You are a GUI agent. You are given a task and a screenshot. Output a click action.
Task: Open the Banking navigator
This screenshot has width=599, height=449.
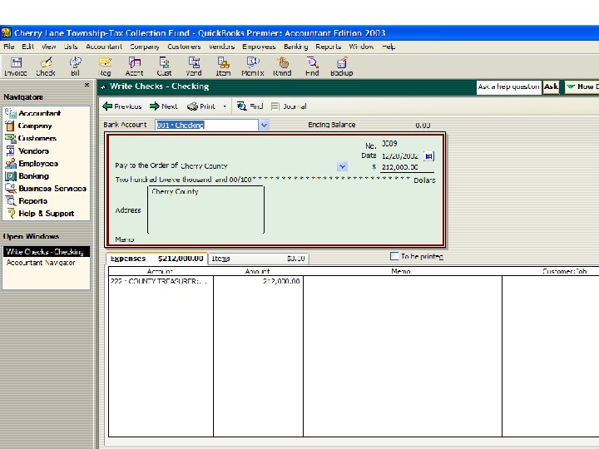pyautogui.click(x=27, y=176)
